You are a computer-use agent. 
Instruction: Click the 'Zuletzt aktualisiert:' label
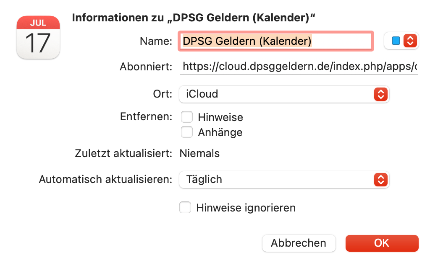point(123,153)
